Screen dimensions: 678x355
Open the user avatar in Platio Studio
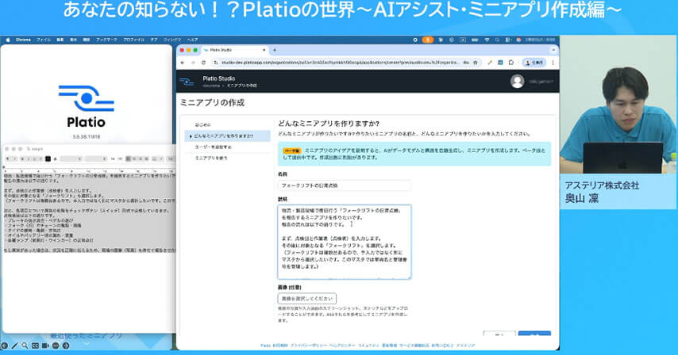click(x=517, y=81)
